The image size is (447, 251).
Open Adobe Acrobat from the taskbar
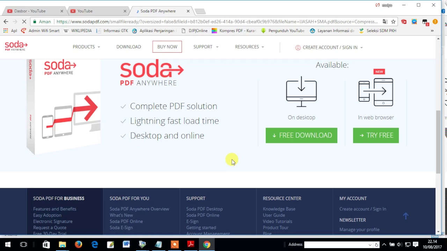click(x=191, y=244)
